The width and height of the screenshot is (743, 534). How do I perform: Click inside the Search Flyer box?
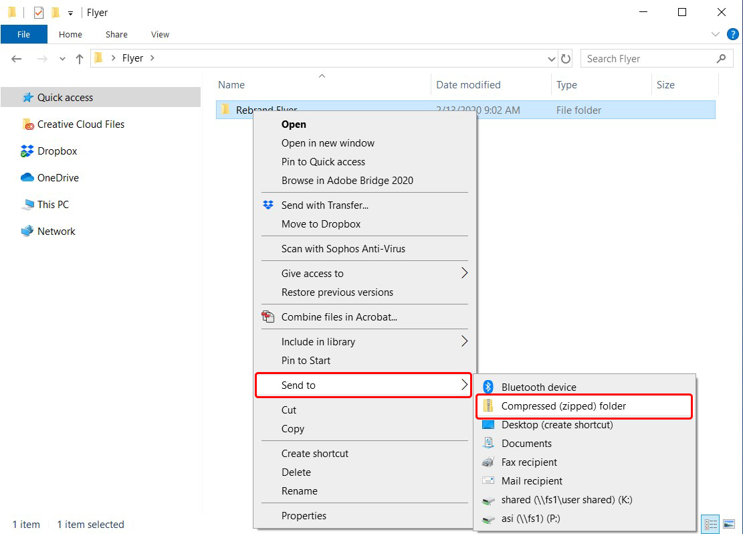coord(635,58)
